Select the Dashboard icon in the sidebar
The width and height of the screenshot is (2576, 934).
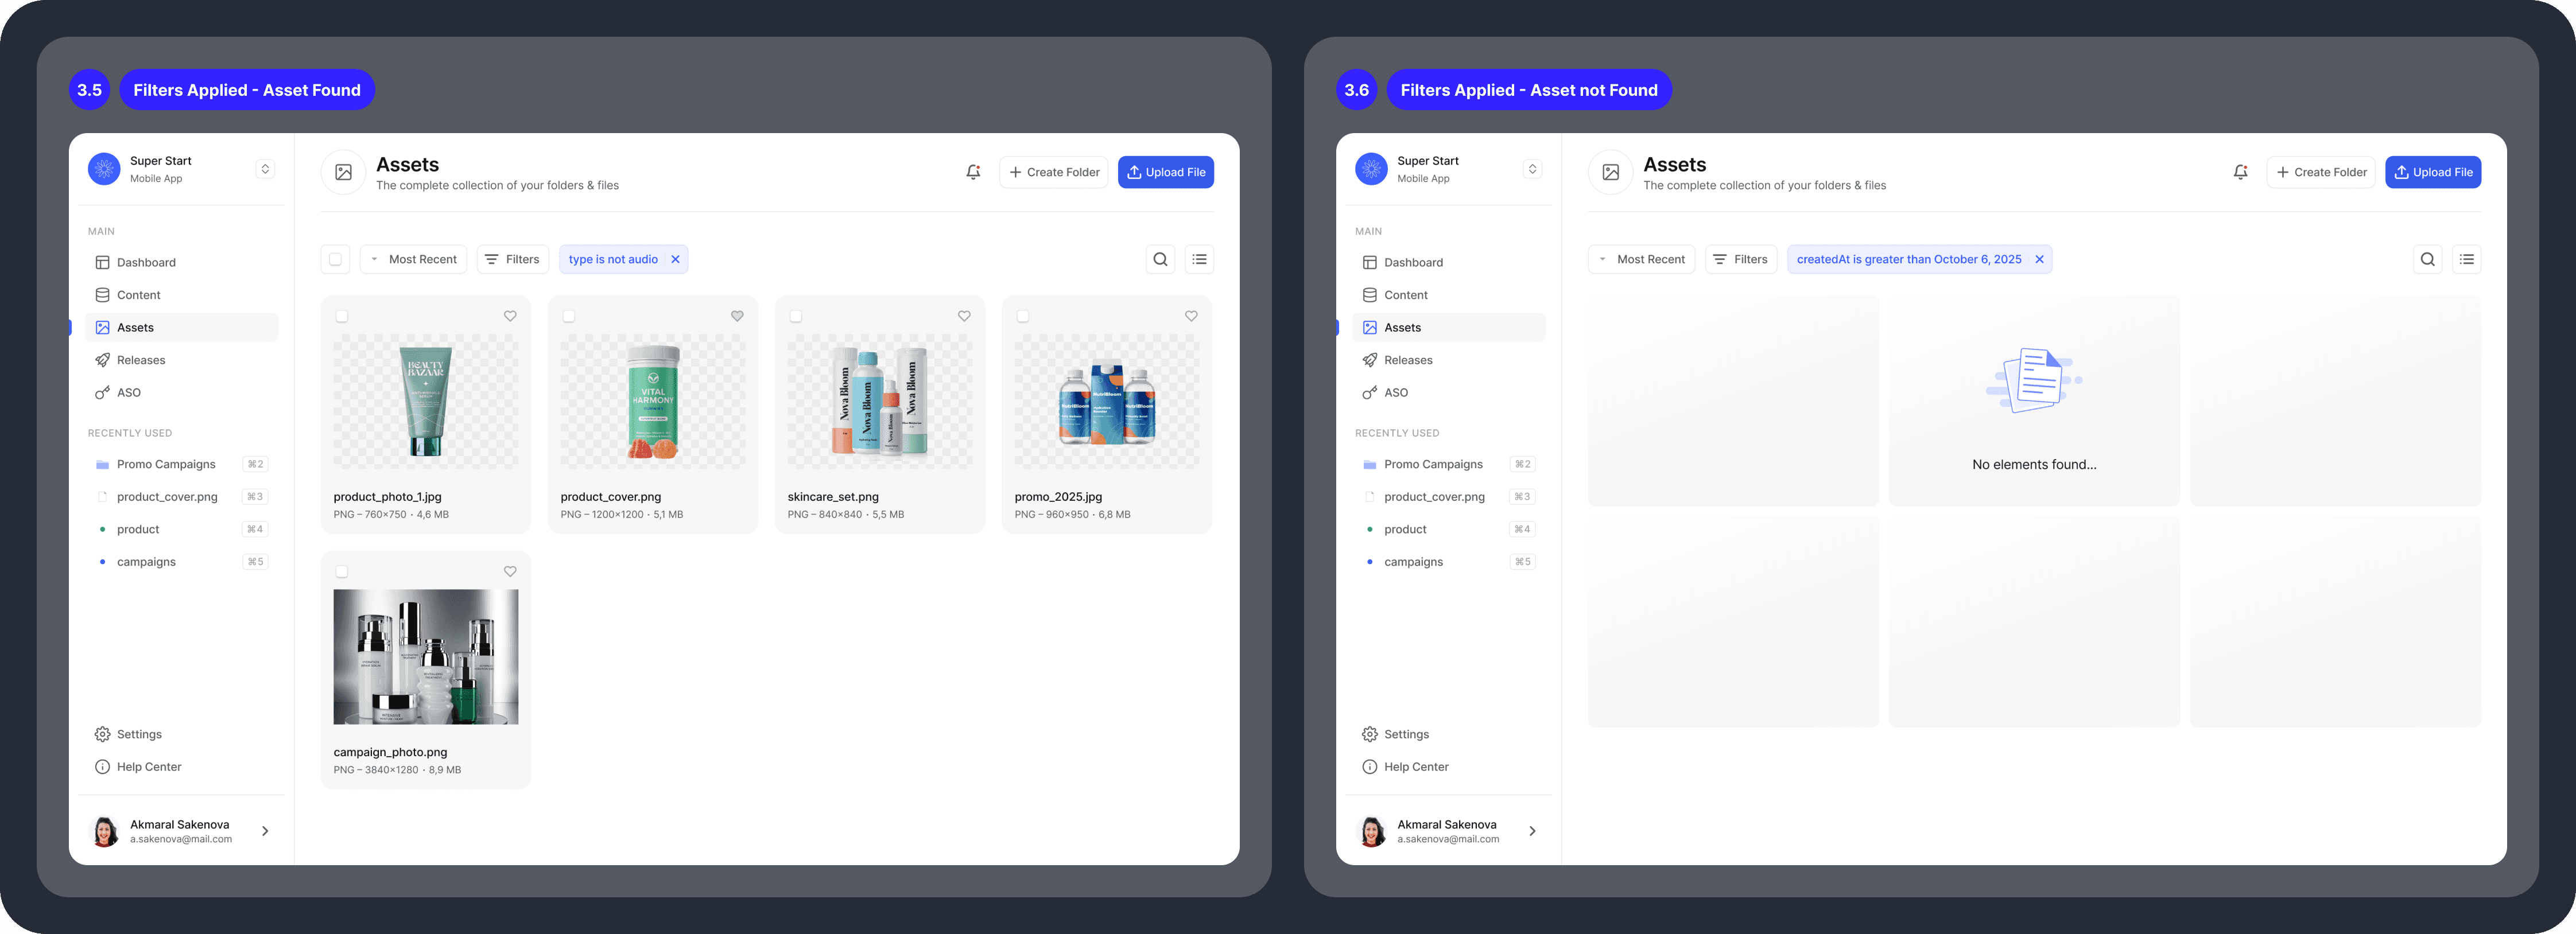[x=103, y=262]
